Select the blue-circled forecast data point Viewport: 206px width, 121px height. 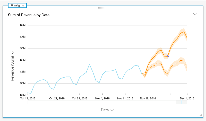168,56
